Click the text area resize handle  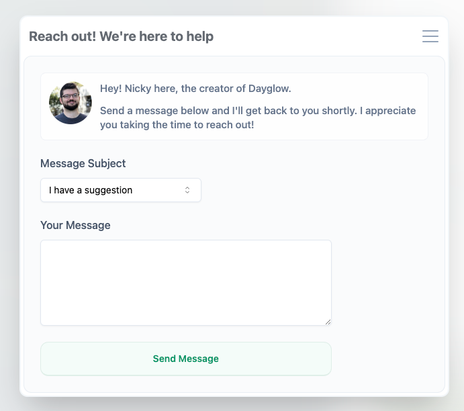click(328, 322)
